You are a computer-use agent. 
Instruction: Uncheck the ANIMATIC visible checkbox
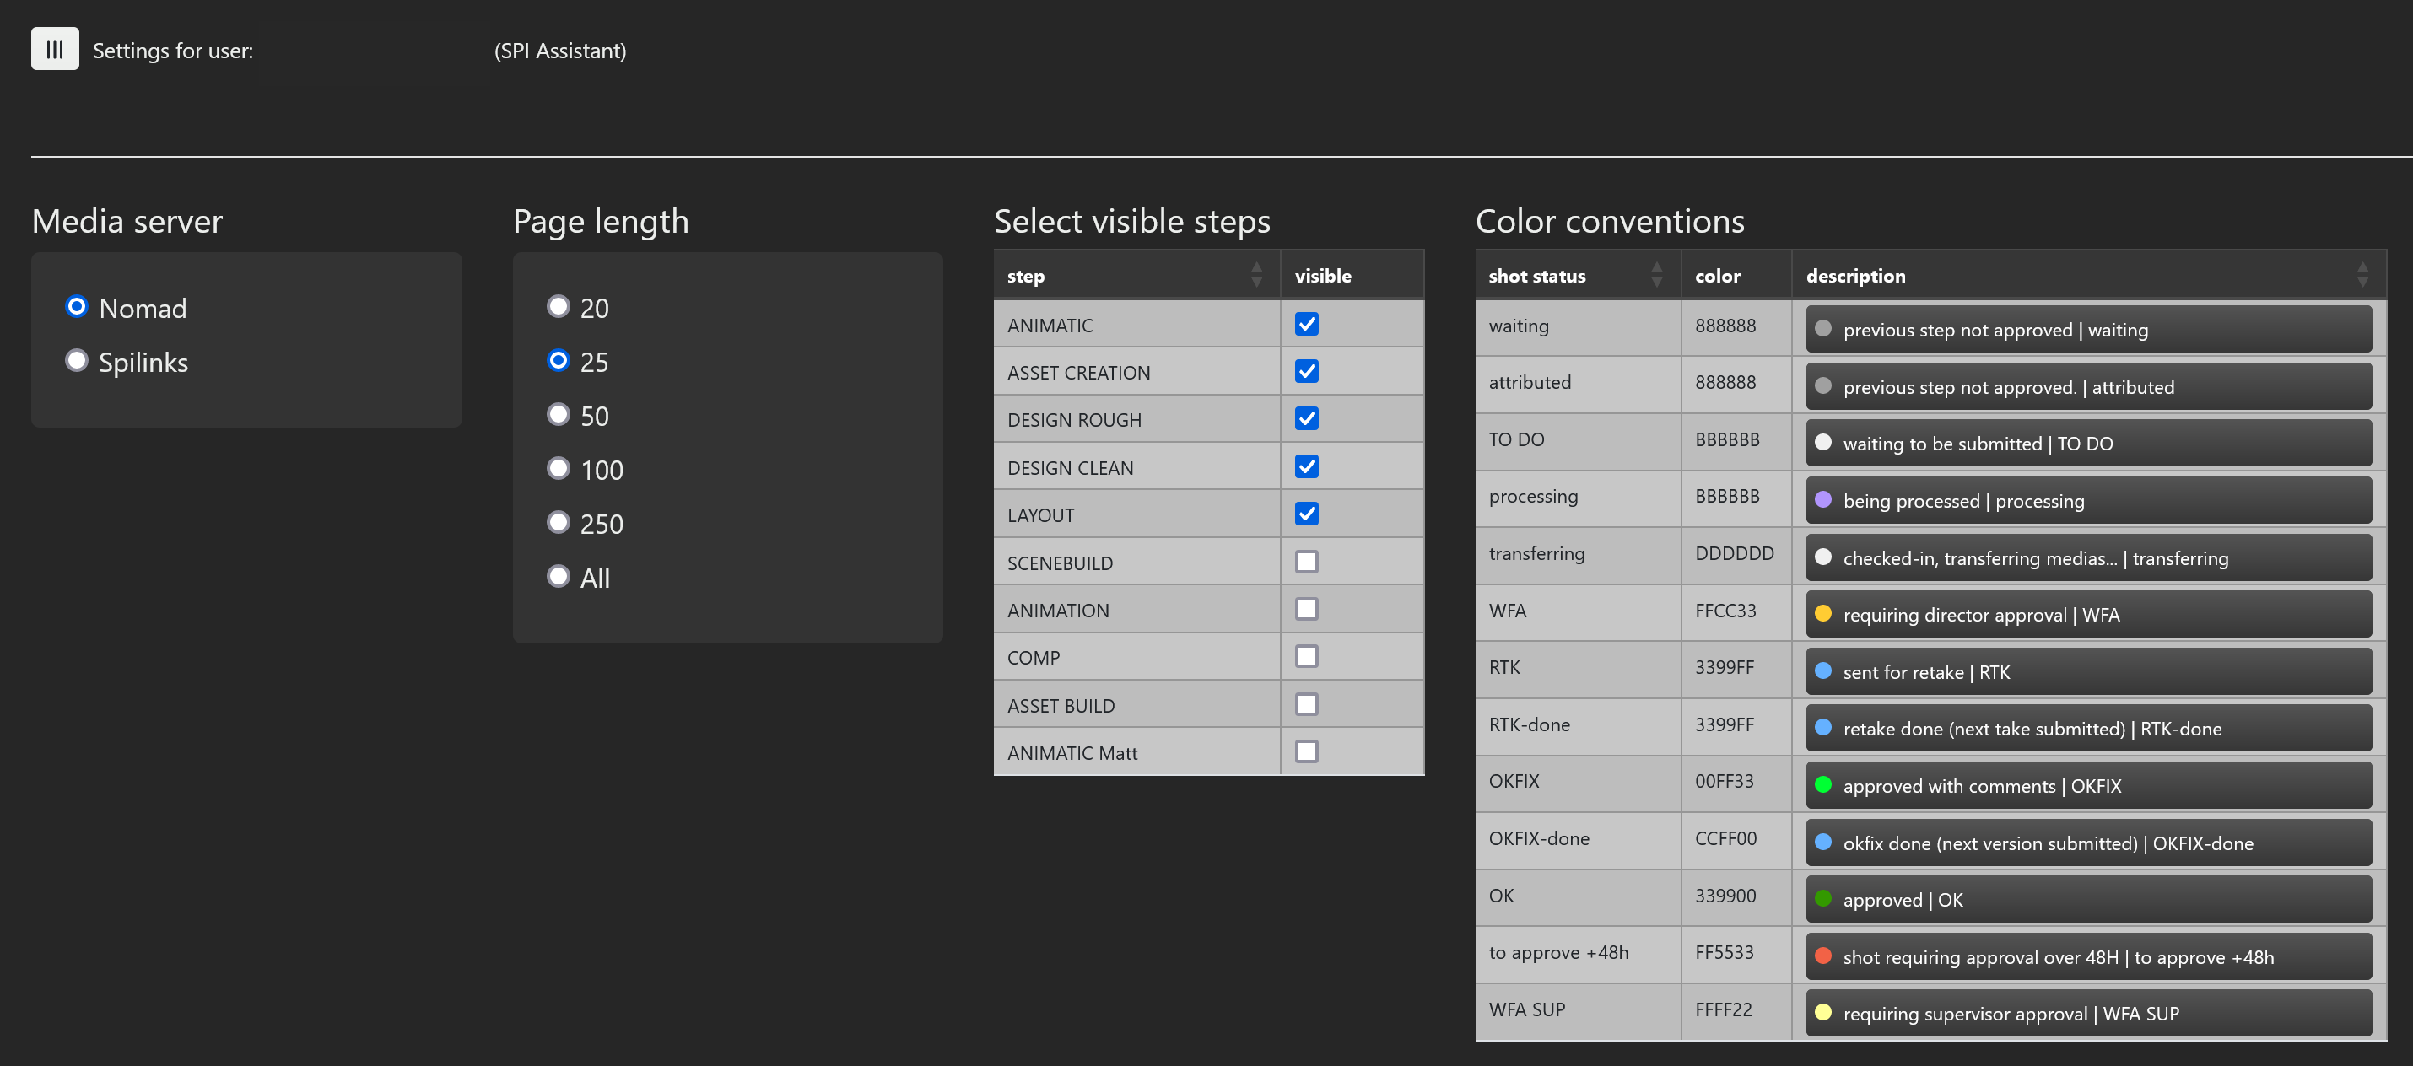pyautogui.click(x=1306, y=324)
